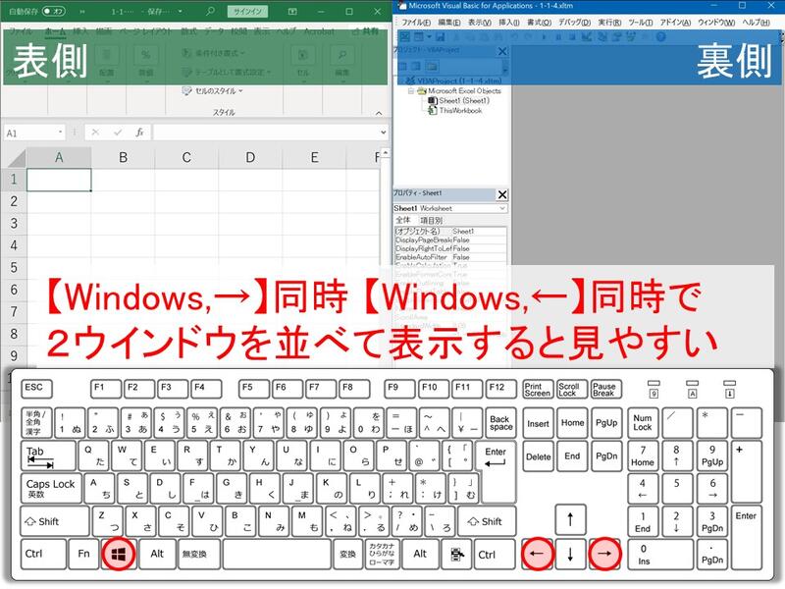Select row 3 header in Excel
The image size is (785, 589).
pyautogui.click(x=14, y=224)
